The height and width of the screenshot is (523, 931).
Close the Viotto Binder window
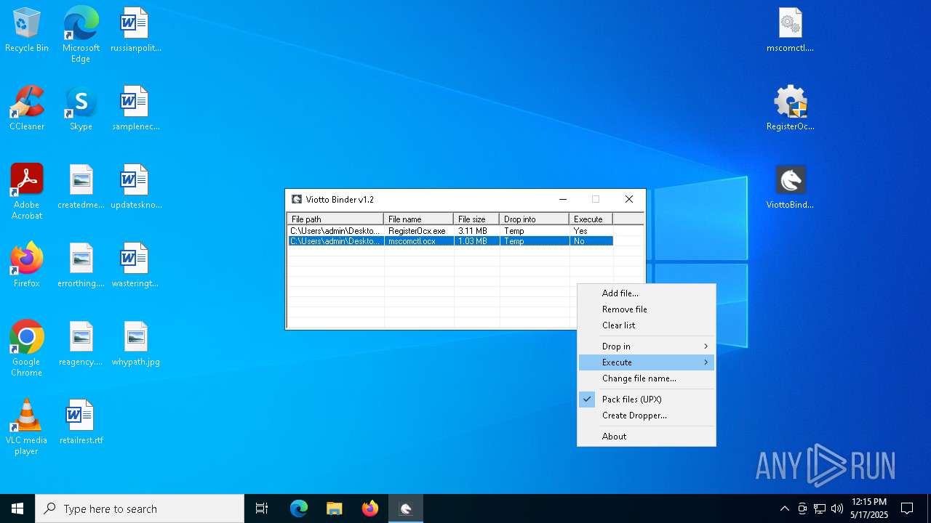pos(629,199)
